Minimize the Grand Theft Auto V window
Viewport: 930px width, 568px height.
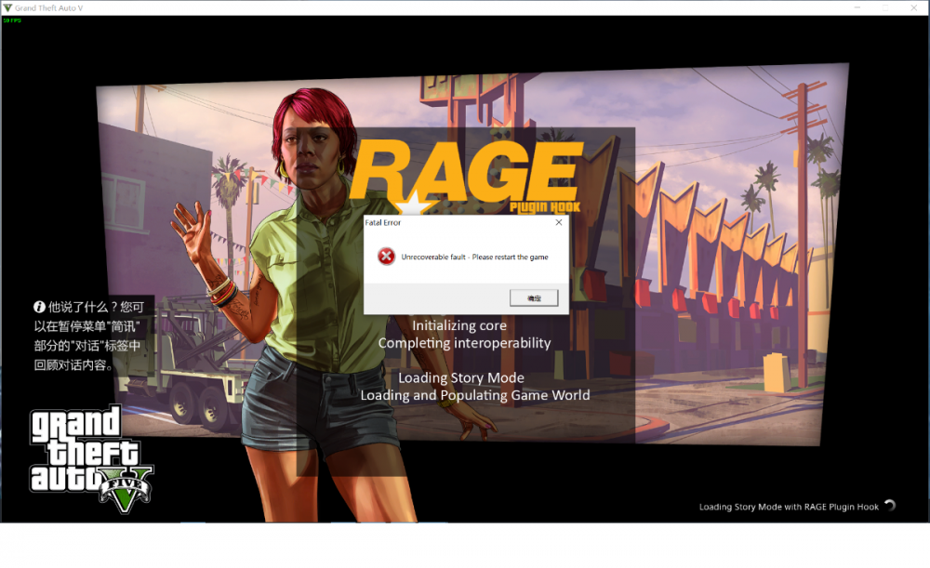pos(856,7)
